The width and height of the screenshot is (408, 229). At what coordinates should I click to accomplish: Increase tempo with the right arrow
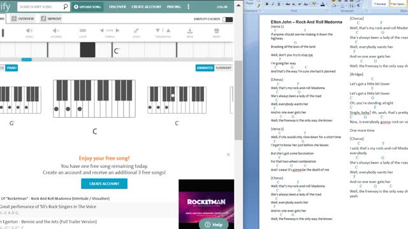pyautogui.click(x=117, y=31)
